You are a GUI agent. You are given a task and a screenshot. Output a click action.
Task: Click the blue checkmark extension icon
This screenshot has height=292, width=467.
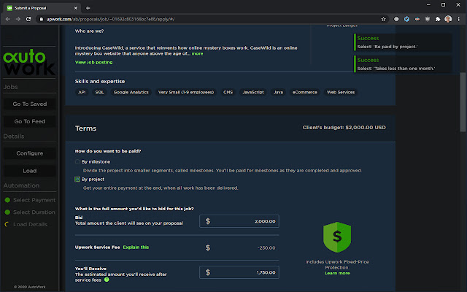click(406, 19)
